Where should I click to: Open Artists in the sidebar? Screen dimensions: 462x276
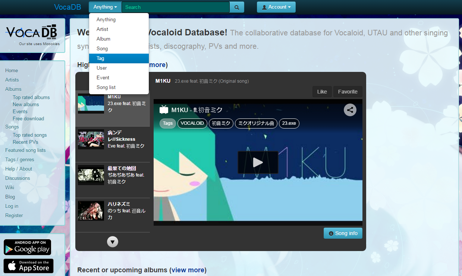click(12, 80)
